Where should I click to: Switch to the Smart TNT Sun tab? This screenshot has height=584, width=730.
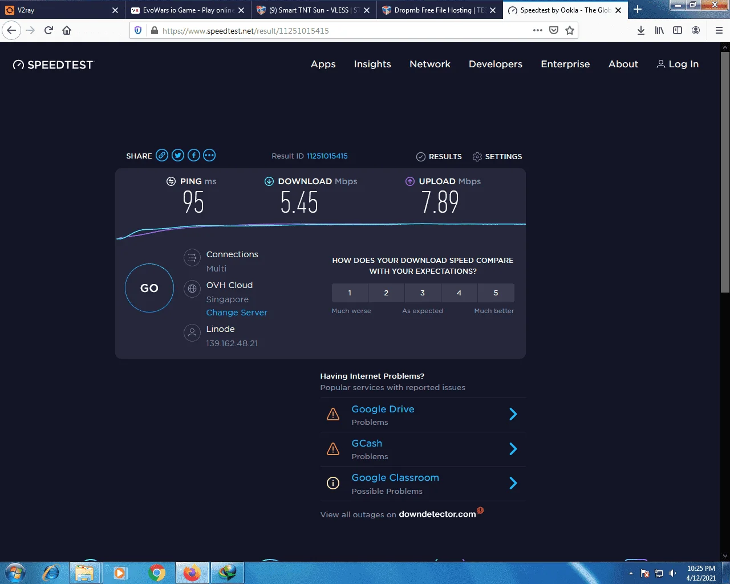314,10
